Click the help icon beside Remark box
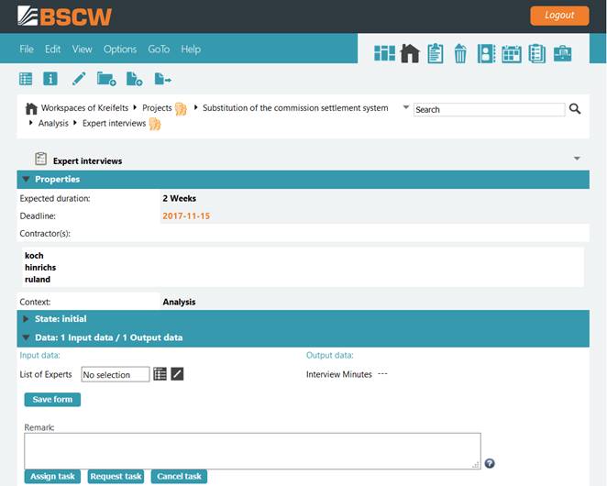 (490, 463)
